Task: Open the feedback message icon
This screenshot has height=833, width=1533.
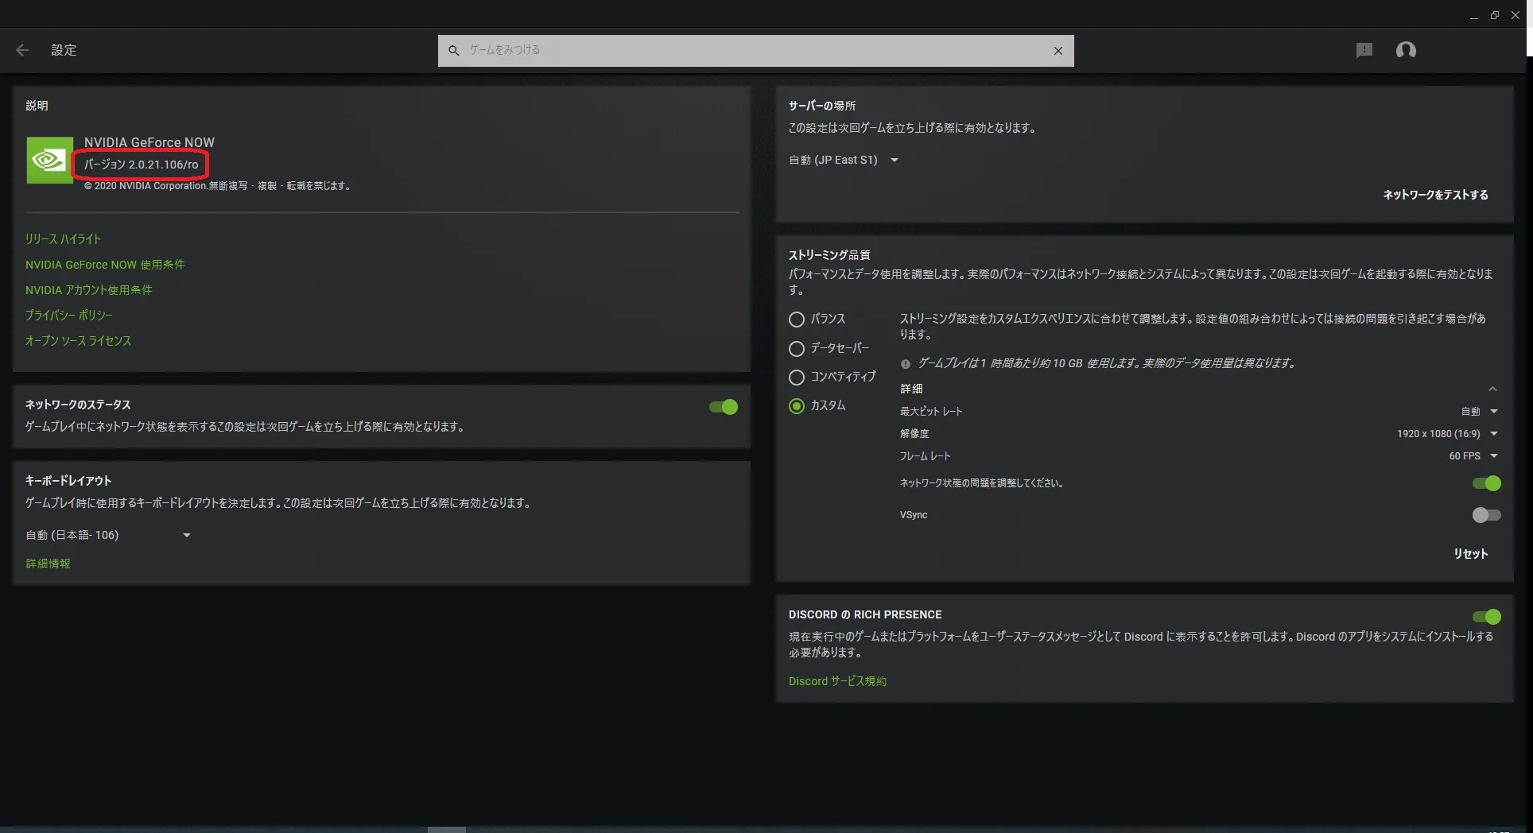Action: 1364,50
